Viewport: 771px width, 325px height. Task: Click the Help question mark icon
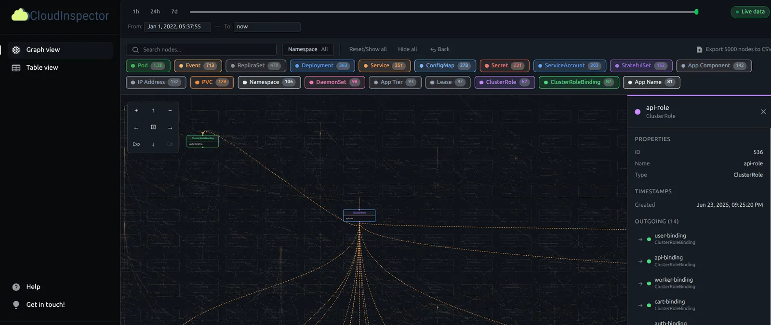click(16, 287)
